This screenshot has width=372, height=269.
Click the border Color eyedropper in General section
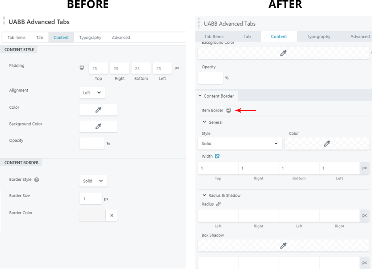pos(327,143)
